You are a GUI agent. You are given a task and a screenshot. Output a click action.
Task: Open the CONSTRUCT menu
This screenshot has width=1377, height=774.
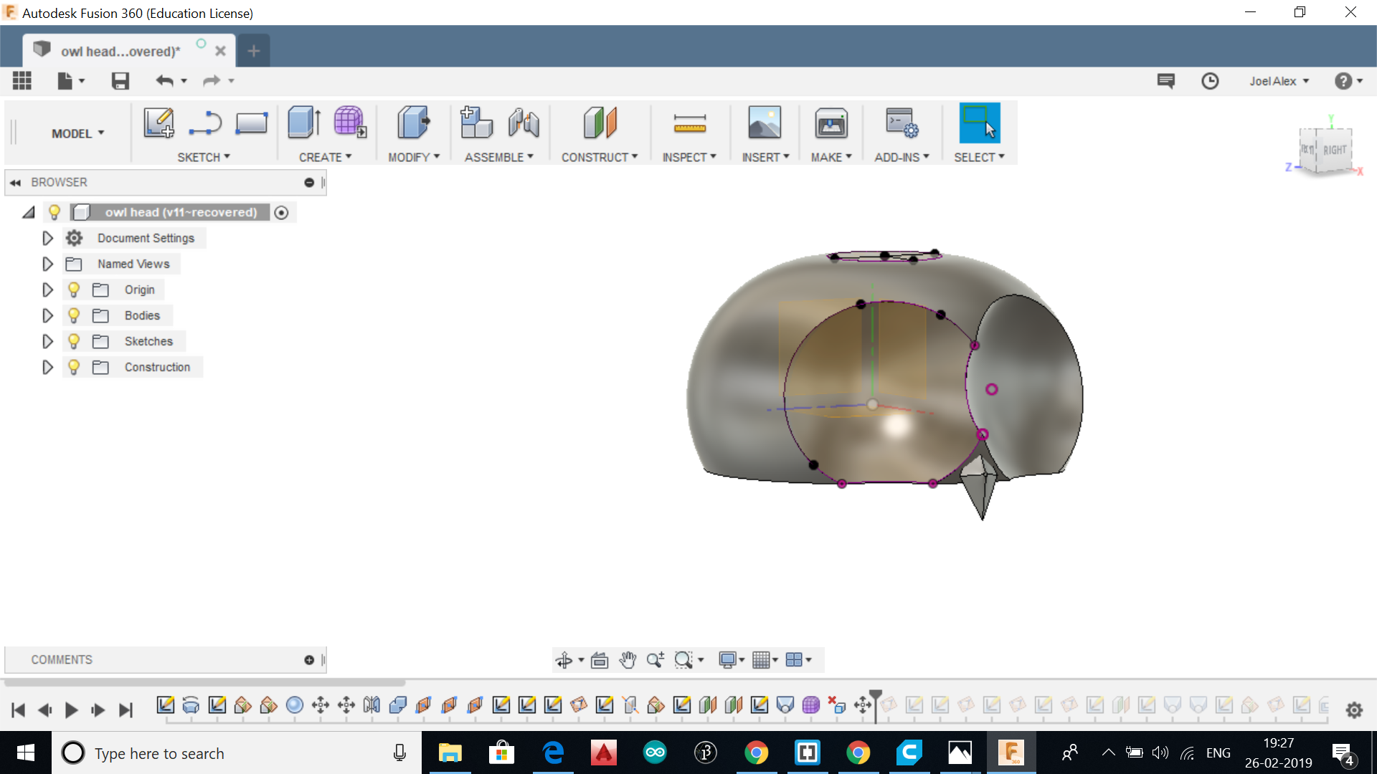(599, 157)
